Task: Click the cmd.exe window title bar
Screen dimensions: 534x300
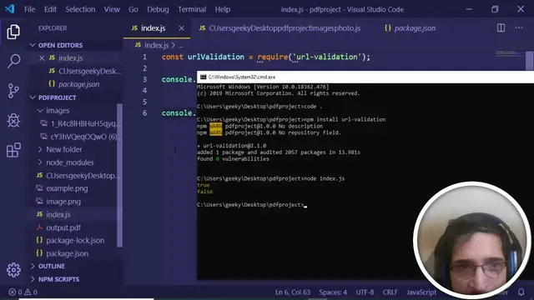Action: (x=365, y=77)
